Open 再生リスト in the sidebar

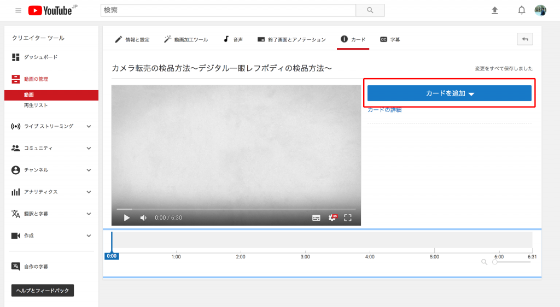pyautogui.click(x=36, y=105)
